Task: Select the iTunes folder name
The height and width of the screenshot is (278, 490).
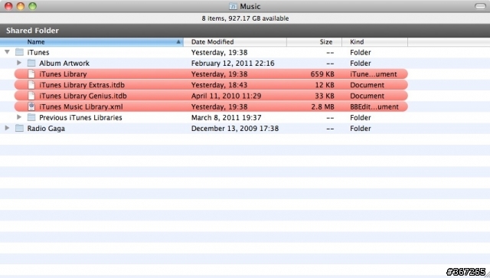Action: tap(38, 52)
